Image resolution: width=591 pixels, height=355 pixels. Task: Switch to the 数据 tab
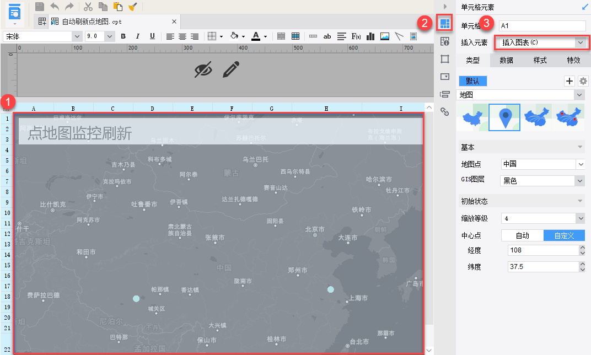[x=506, y=60]
